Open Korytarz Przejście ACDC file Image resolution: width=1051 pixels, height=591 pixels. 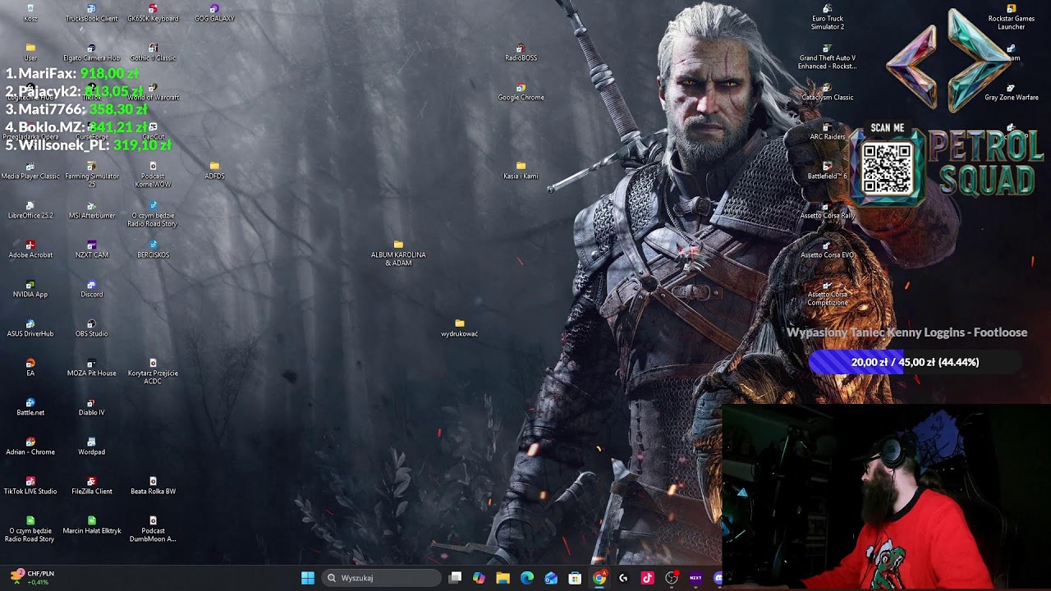coord(153,371)
